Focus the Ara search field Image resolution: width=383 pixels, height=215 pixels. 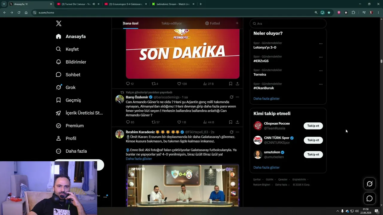[x=288, y=24]
